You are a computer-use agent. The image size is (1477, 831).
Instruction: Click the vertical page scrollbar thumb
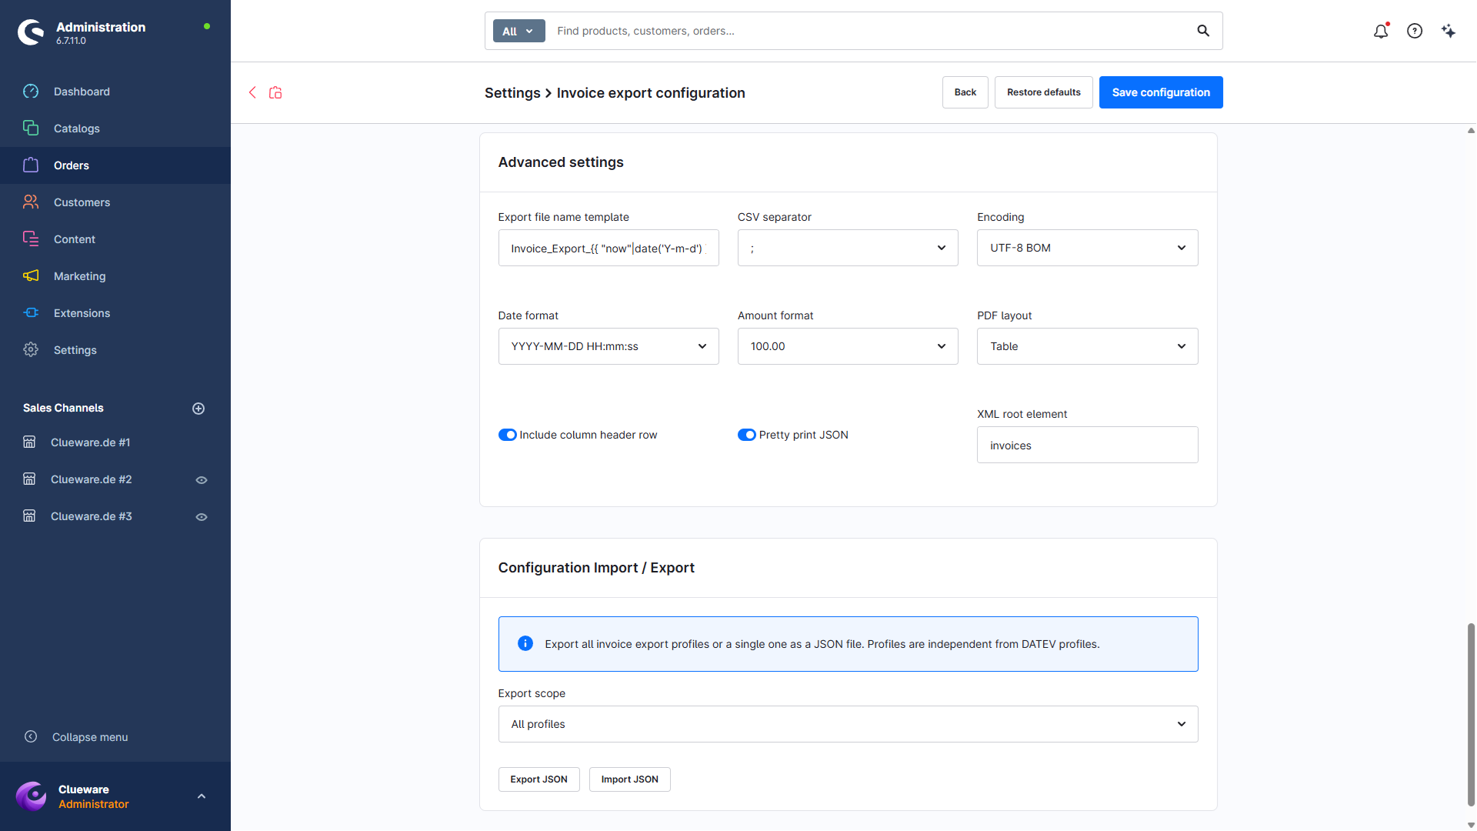click(x=1471, y=714)
